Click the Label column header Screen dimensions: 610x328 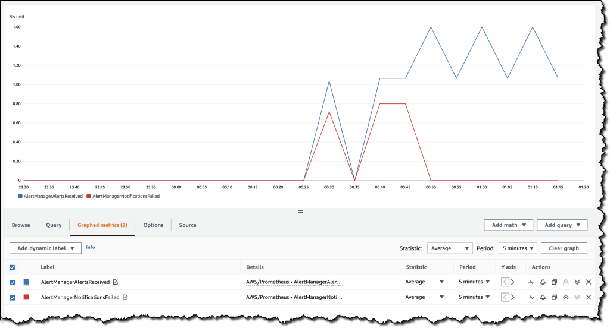click(48, 267)
